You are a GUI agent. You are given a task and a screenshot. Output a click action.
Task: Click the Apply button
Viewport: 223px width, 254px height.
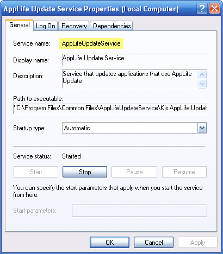point(197,243)
